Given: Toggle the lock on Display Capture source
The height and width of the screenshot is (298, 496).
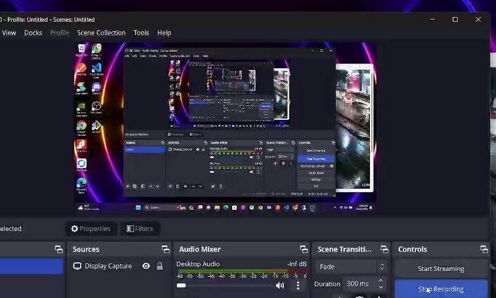Looking at the screenshot, I should tap(160, 266).
